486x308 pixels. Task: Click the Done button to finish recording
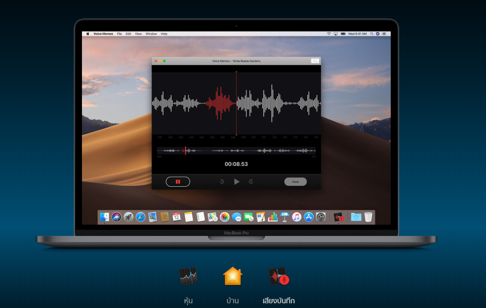tap(295, 181)
